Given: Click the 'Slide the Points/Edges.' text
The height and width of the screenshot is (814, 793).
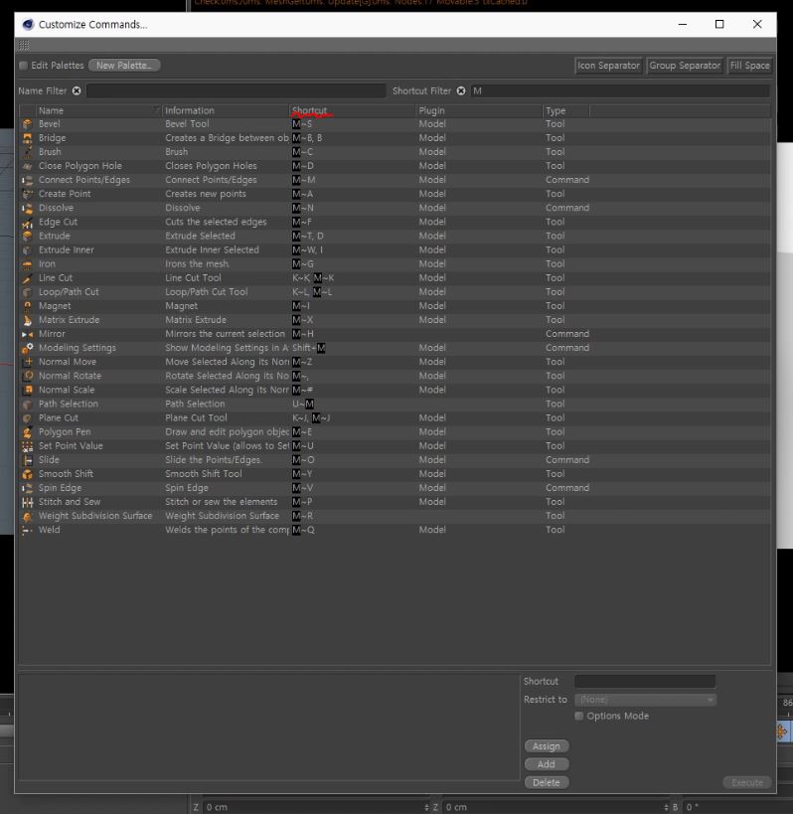Looking at the screenshot, I should [x=214, y=460].
